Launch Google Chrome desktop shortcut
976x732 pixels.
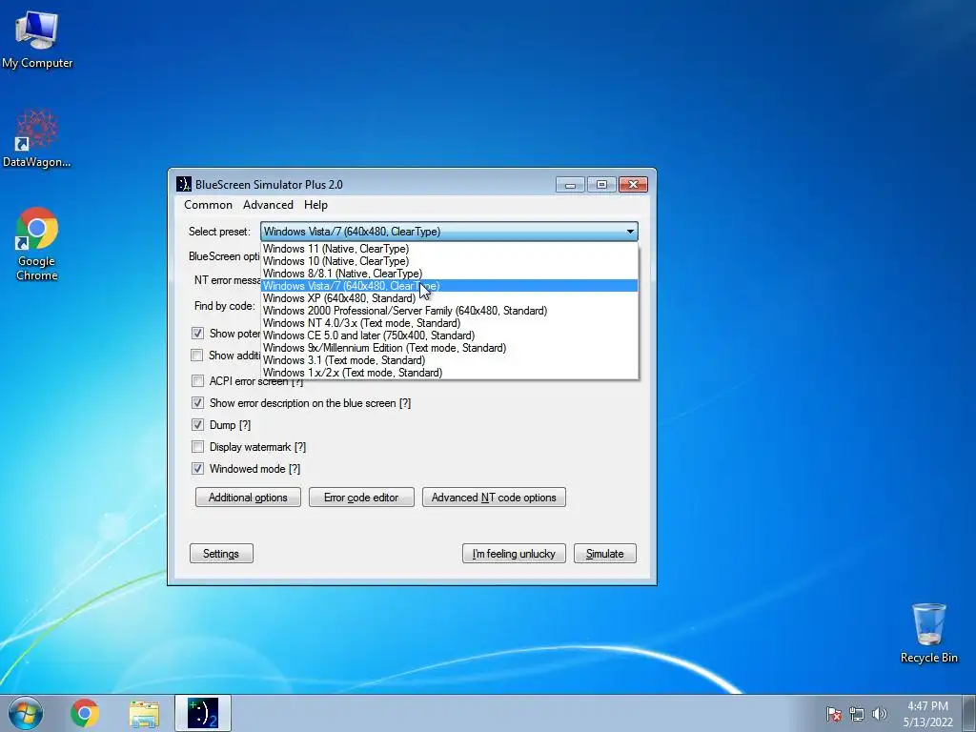pyautogui.click(x=37, y=243)
